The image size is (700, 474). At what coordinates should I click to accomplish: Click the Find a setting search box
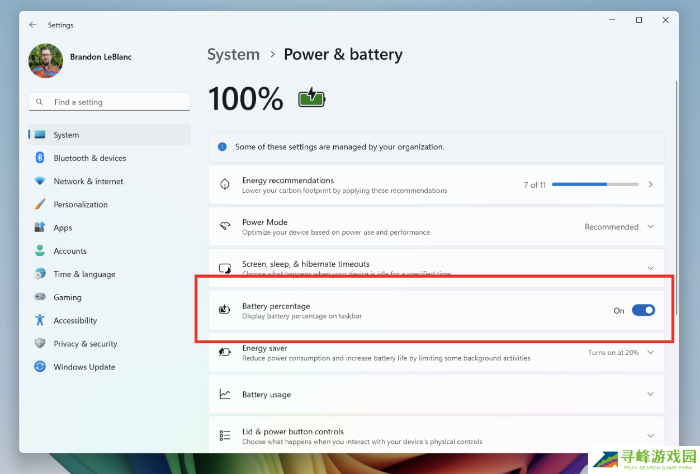click(109, 102)
